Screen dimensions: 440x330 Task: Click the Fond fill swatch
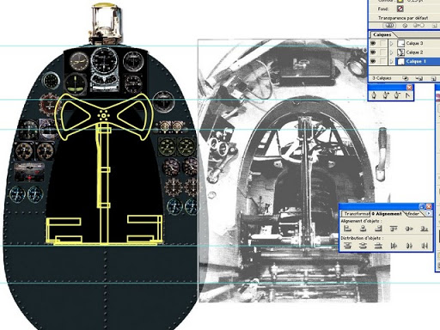400,9
